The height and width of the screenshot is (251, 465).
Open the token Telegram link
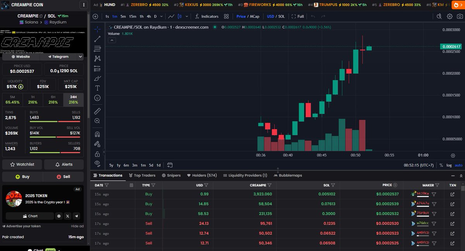[58, 57]
